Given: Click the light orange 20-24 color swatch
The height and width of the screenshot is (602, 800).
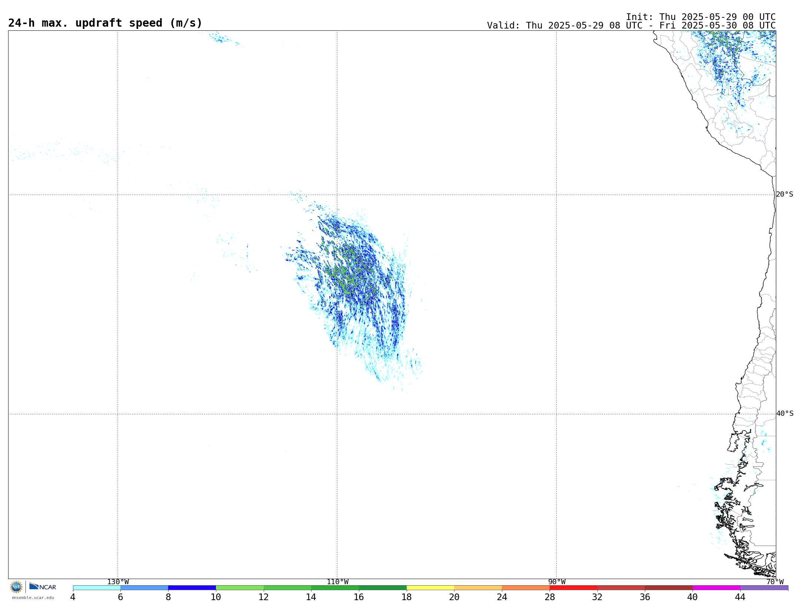Looking at the screenshot, I should [x=478, y=588].
